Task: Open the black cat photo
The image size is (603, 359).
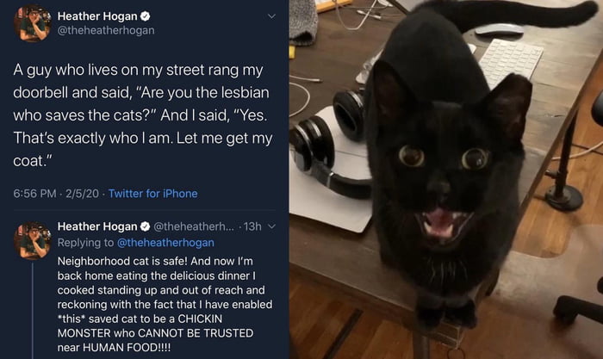Action: [445, 179]
